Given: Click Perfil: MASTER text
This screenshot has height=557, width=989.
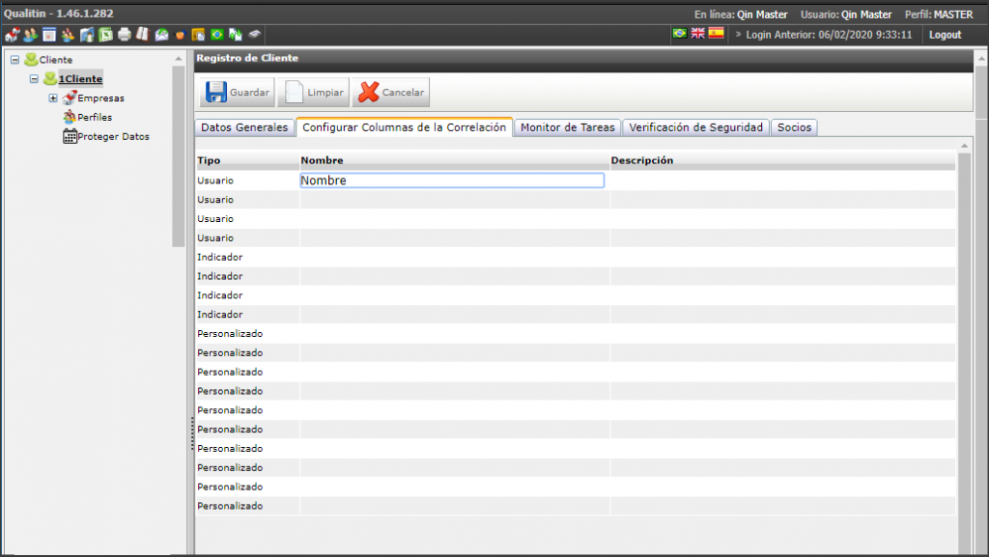Looking at the screenshot, I should (939, 14).
